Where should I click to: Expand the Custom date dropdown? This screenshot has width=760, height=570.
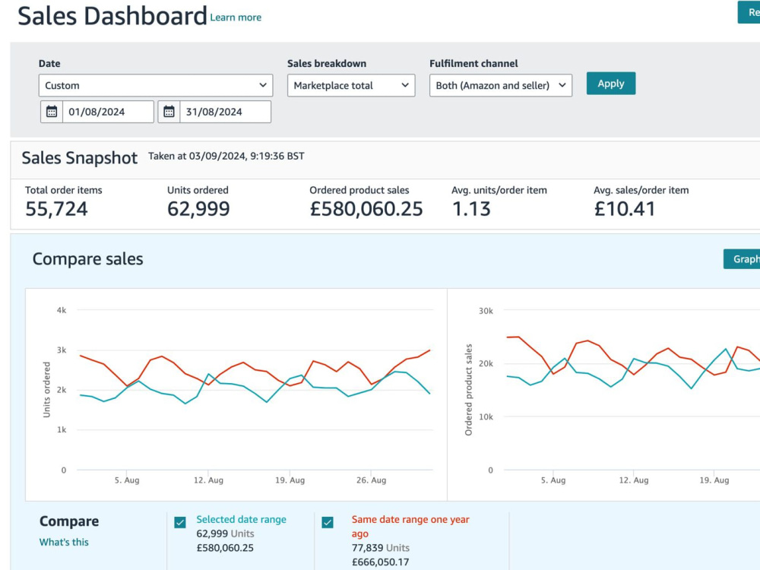[x=156, y=85]
